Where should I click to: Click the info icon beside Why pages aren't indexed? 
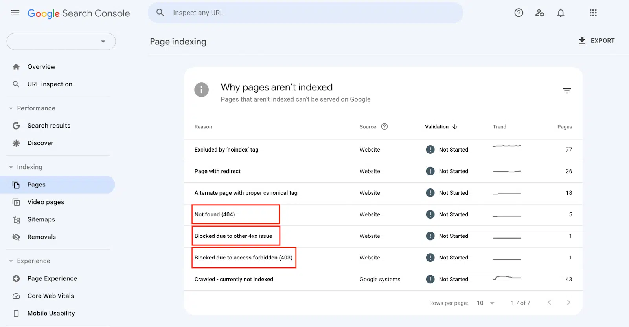(x=201, y=90)
